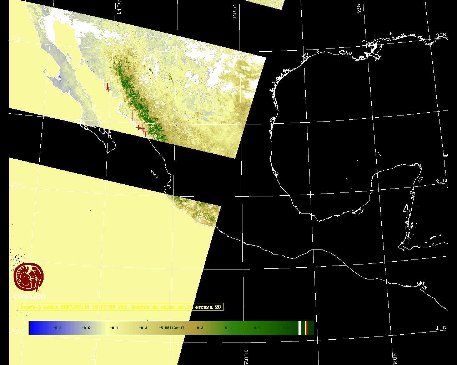Select the northernmost red hotspot cross marker
Viewport: 457px width, 365px height.
tap(107, 86)
